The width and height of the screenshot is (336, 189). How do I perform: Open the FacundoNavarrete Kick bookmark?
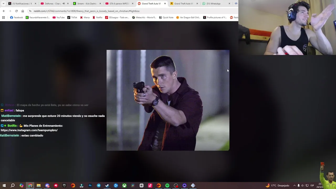[38, 18]
